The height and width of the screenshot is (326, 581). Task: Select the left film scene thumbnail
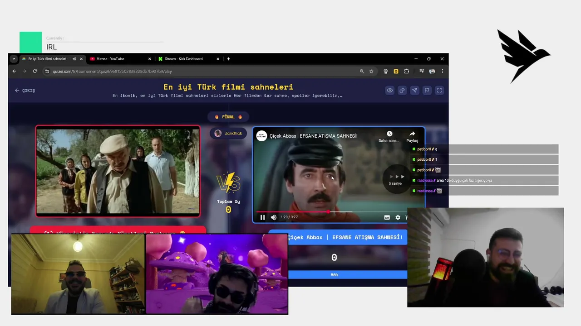point(118,171)
